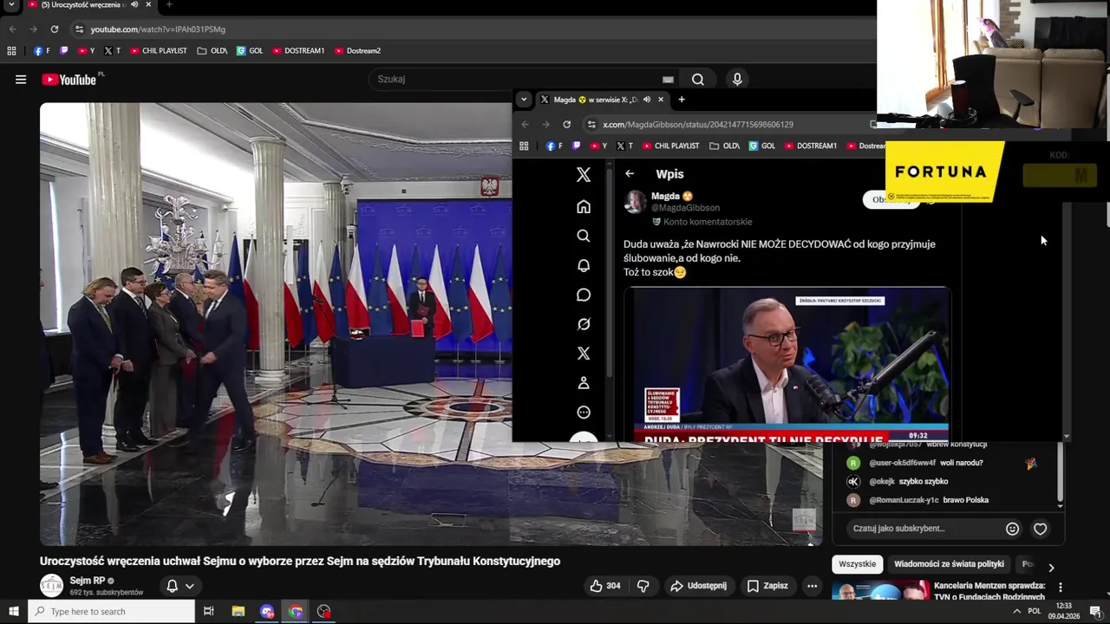Open X Notifications bell icon

tap(584, 265)
